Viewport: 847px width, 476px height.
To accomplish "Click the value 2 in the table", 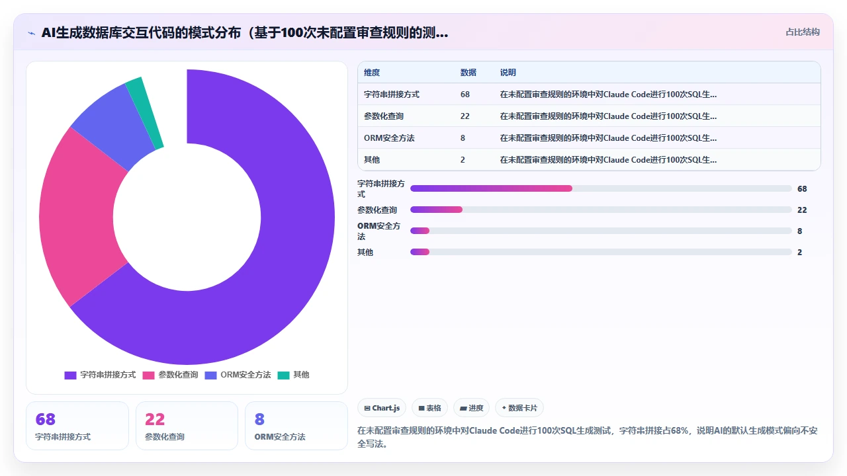I will pyautogui.click(x=463, y=160).
